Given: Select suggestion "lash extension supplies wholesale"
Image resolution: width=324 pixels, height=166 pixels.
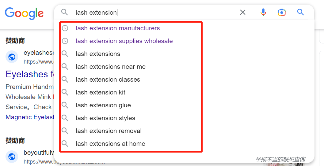Looking at the screenshot, I should coord(124,41).
